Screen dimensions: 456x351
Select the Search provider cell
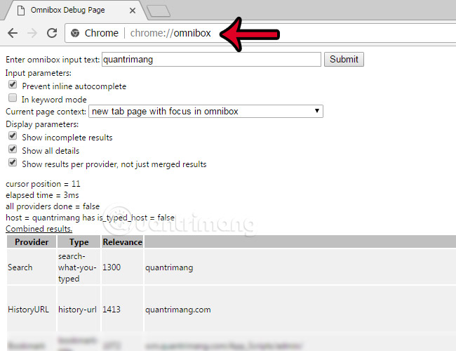[32, 267]
